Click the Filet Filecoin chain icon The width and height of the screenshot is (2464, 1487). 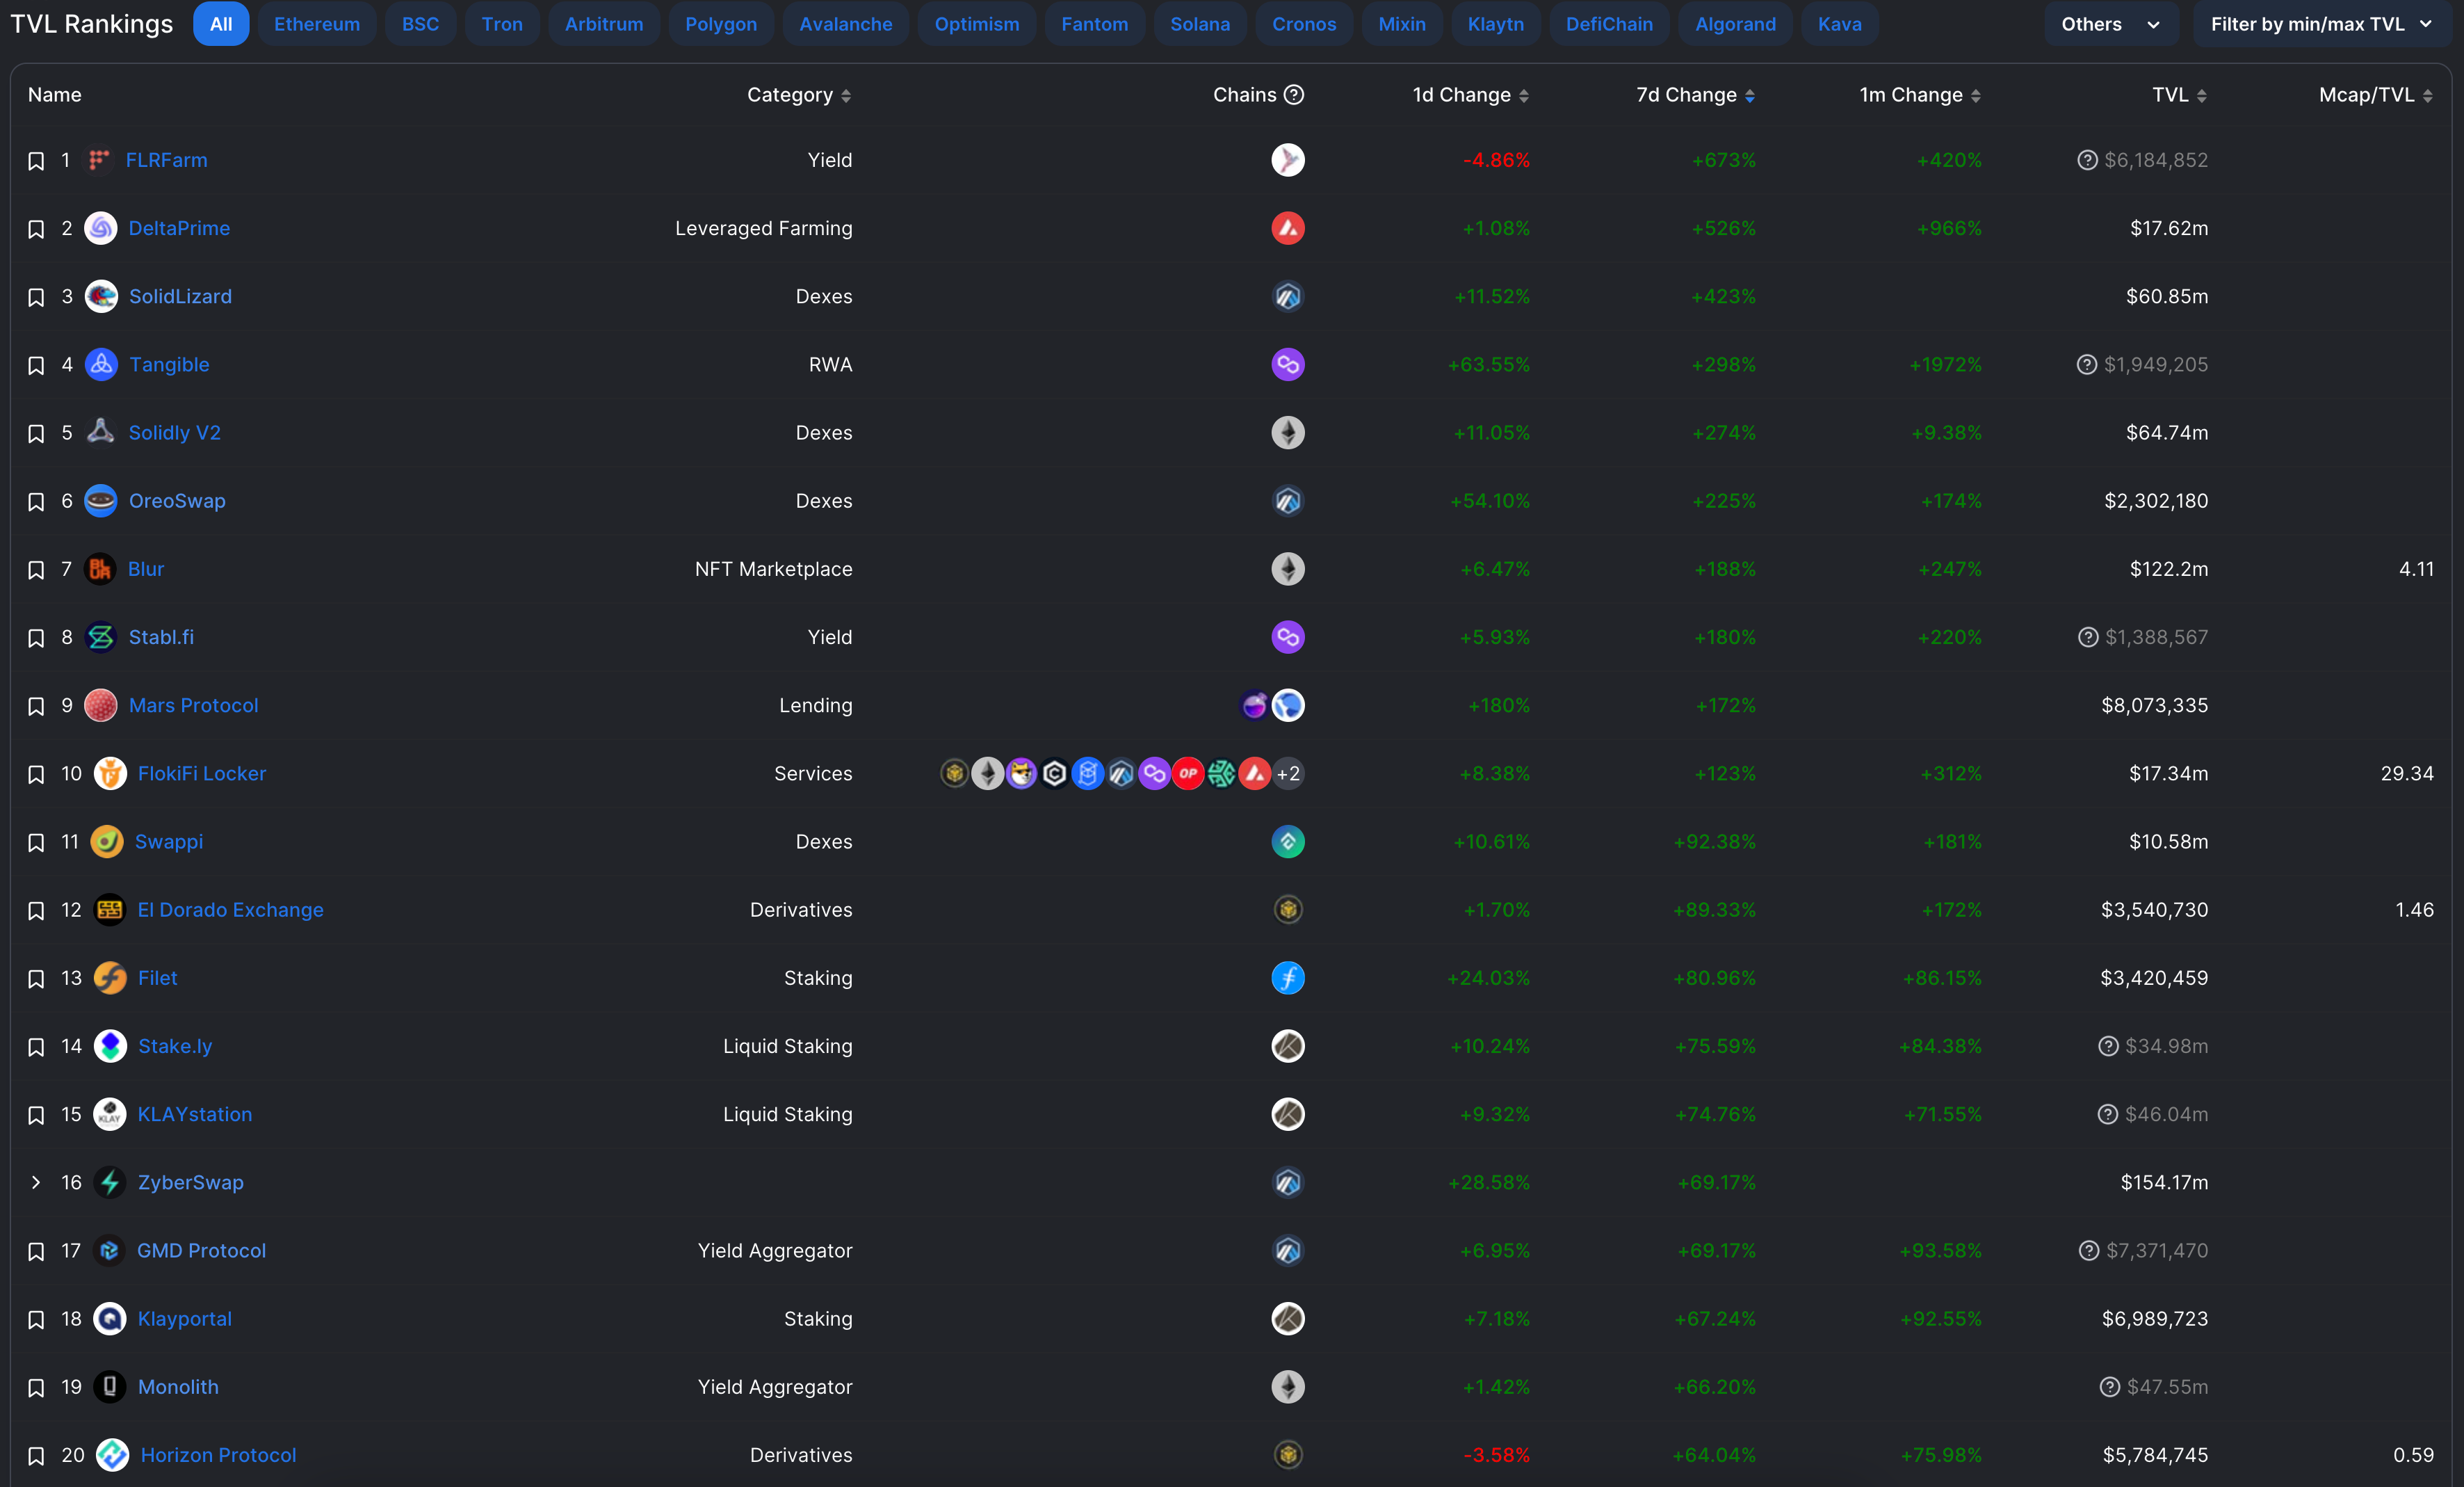tap(1287, 978)
